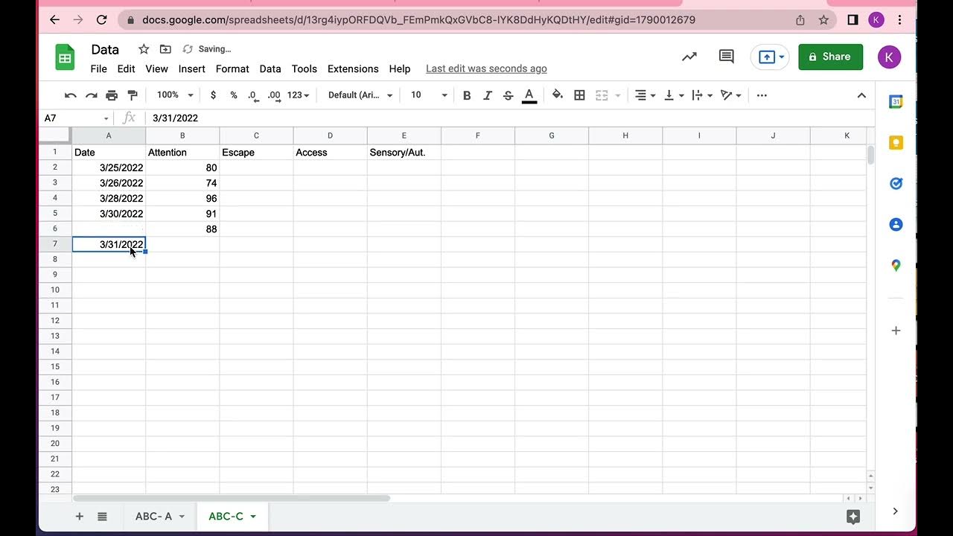Image resolution: width=953 pixels, height=536 pixels.
Task: Click the Redo icon in toolbar
Action: [92, 95]
